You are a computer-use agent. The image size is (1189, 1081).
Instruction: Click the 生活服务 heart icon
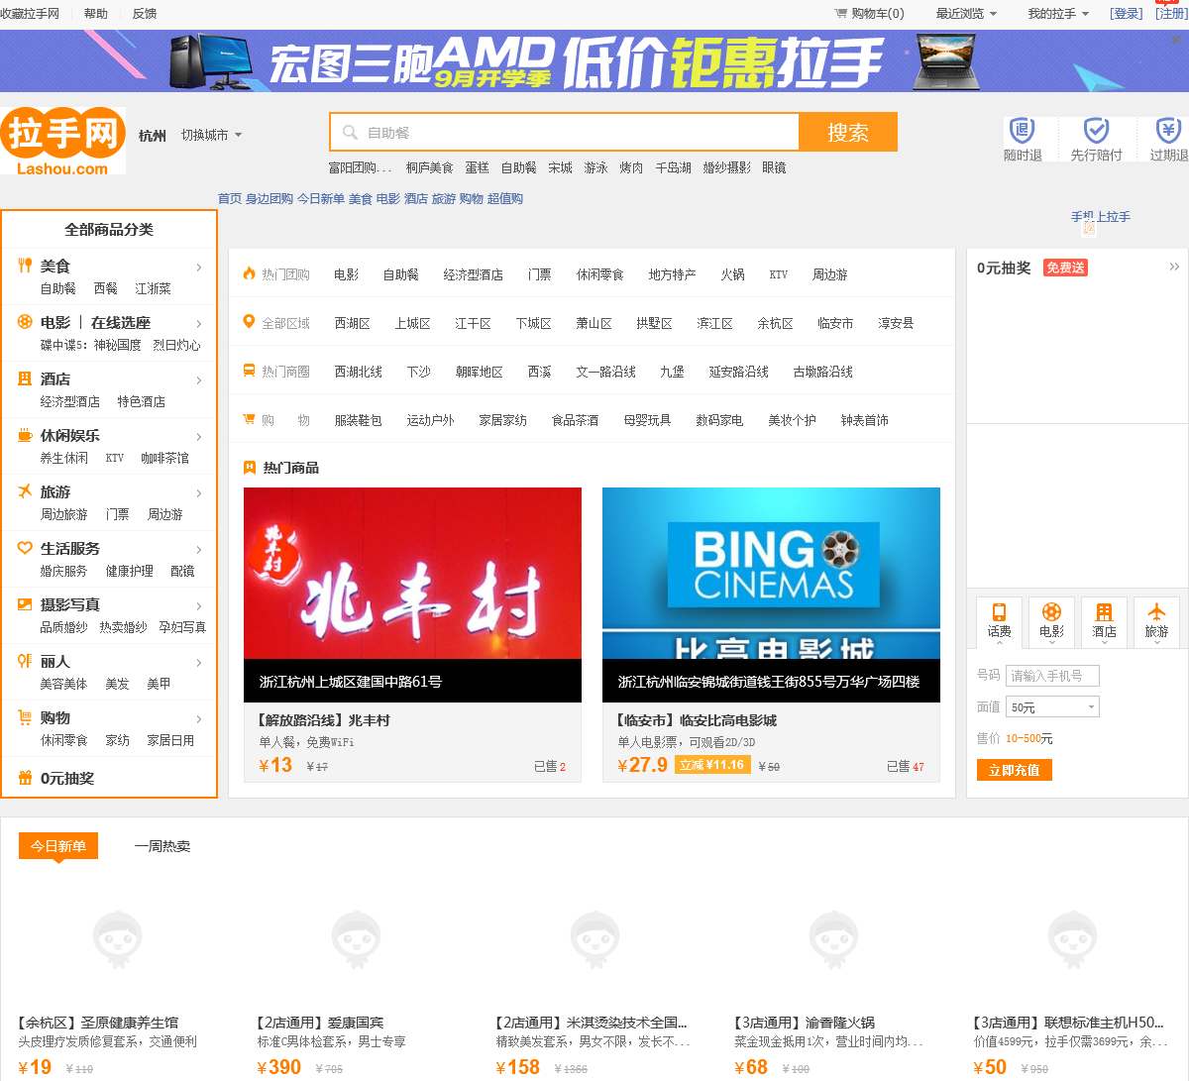coord(26,548)
